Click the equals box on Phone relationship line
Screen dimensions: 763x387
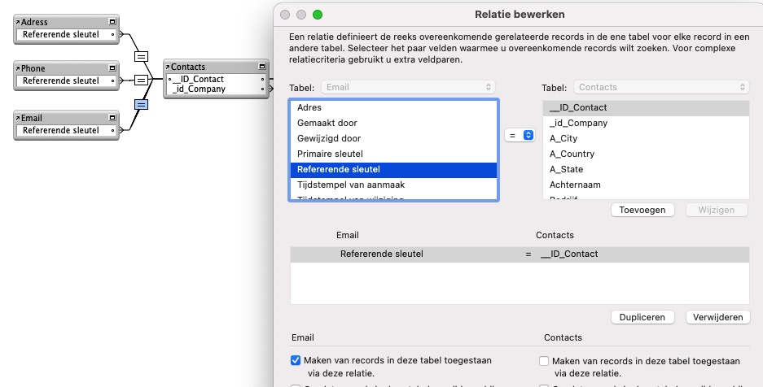(x=141, y=80)
